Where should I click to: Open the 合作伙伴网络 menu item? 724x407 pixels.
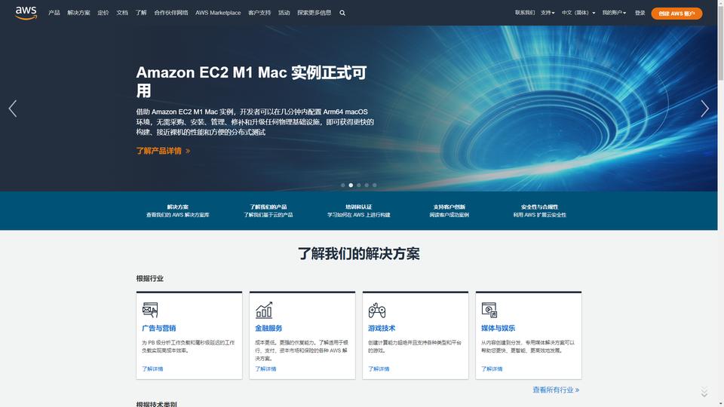(171, 13)
